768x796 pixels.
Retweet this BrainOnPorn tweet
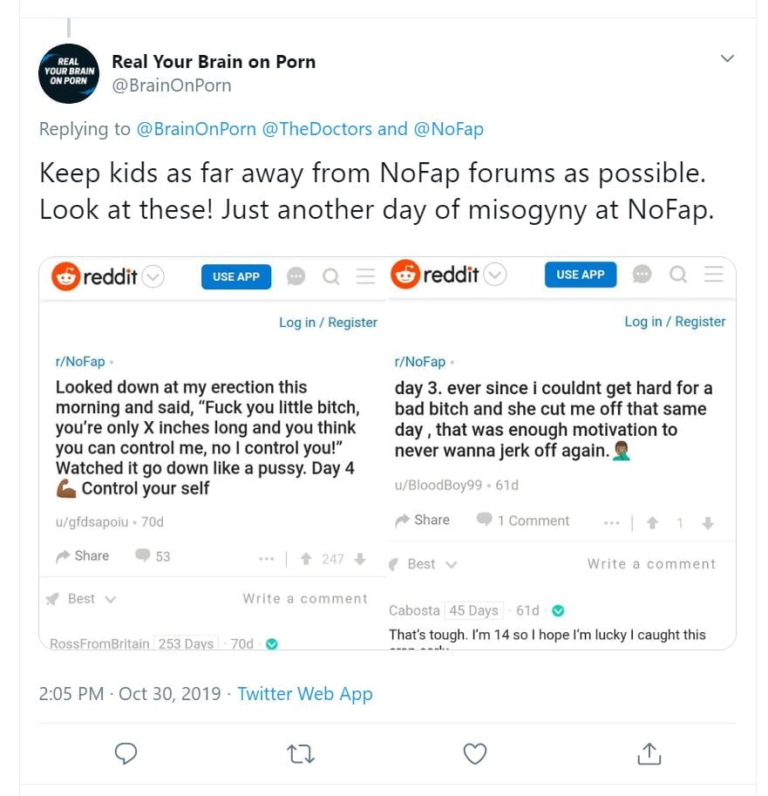300,753
